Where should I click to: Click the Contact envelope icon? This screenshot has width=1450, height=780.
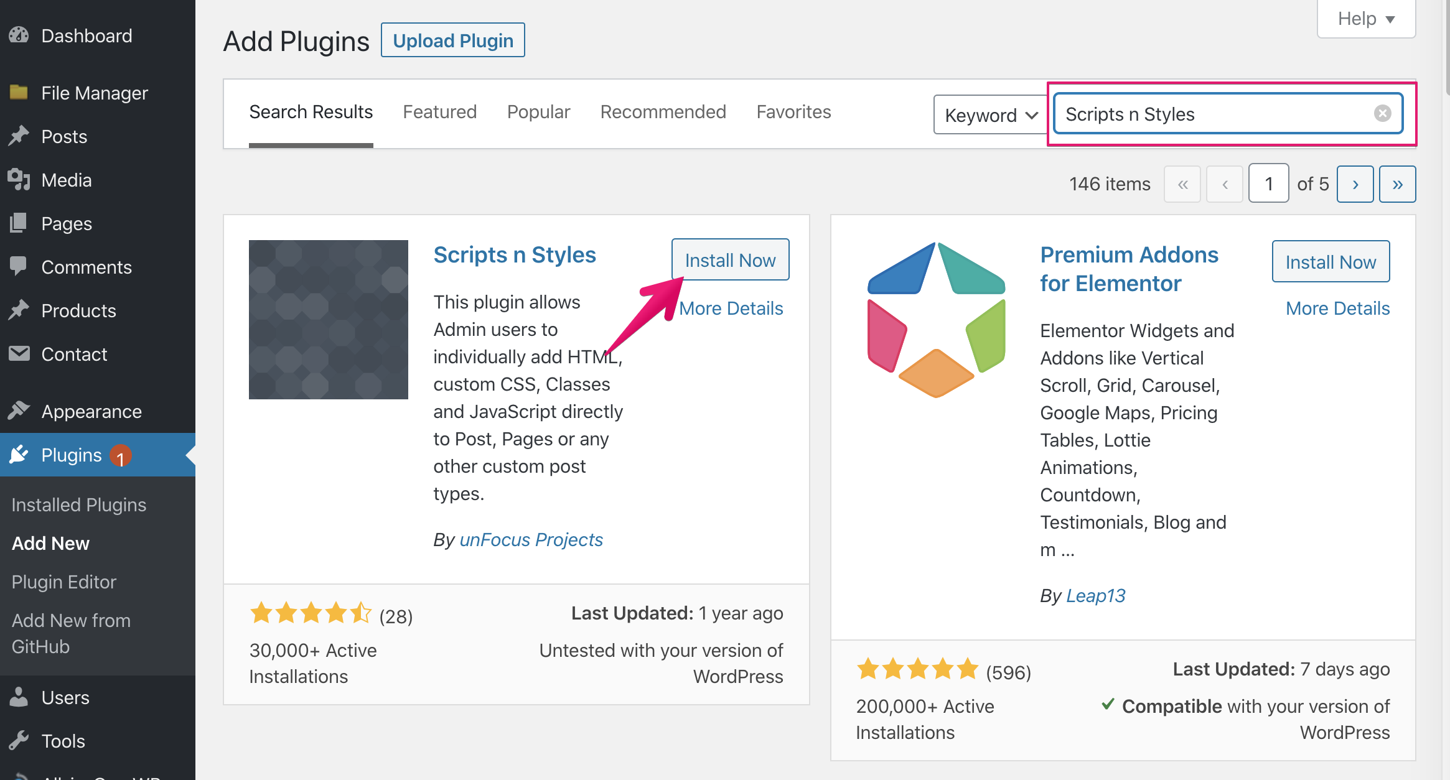(19, 354)
